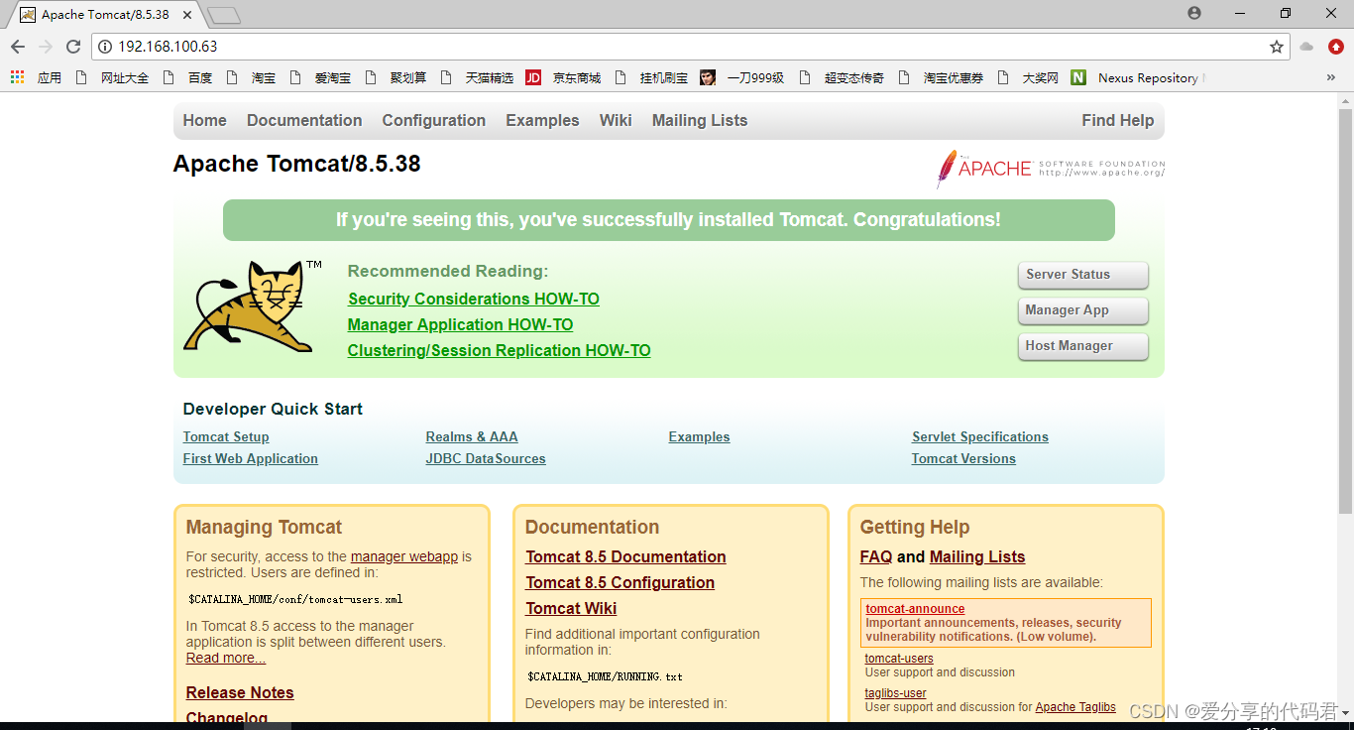Open a new browser tab
Image resolution: width=1354 pixels, height=730 pixels.
point(224,14)
